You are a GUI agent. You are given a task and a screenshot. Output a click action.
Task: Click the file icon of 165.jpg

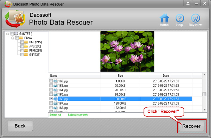(x=56, y=94)
